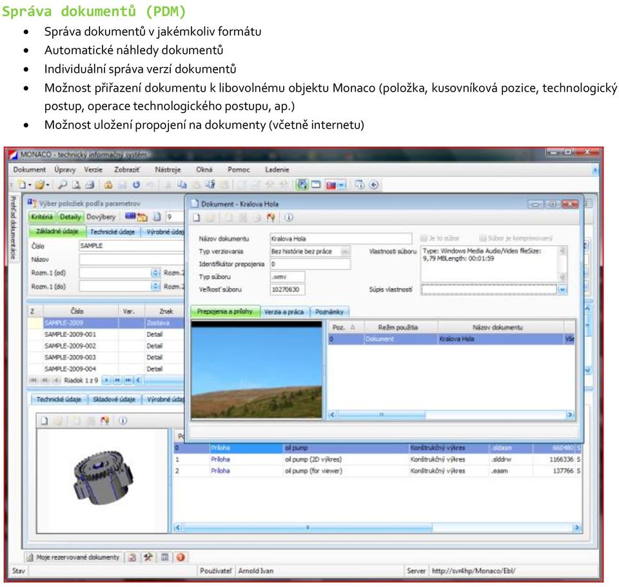Click the gear 3D model preview
619x587 pixels.
(103, 477)
